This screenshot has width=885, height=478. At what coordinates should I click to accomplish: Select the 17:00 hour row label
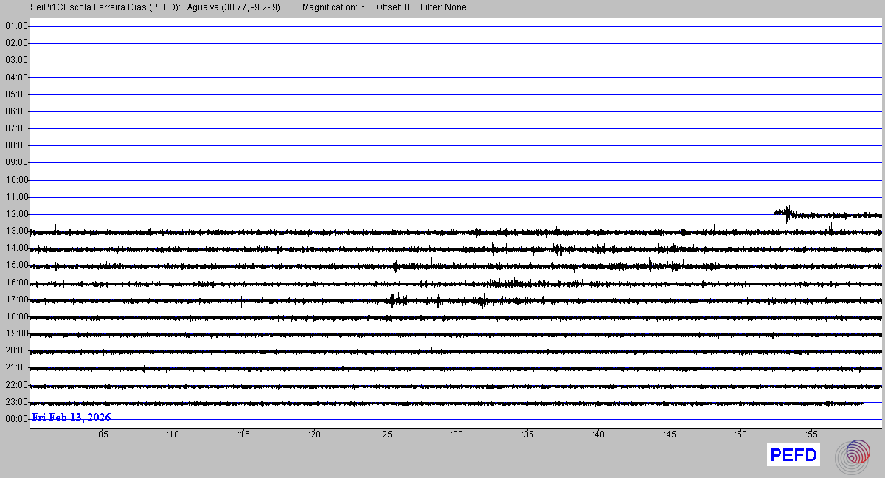point(16,299)
